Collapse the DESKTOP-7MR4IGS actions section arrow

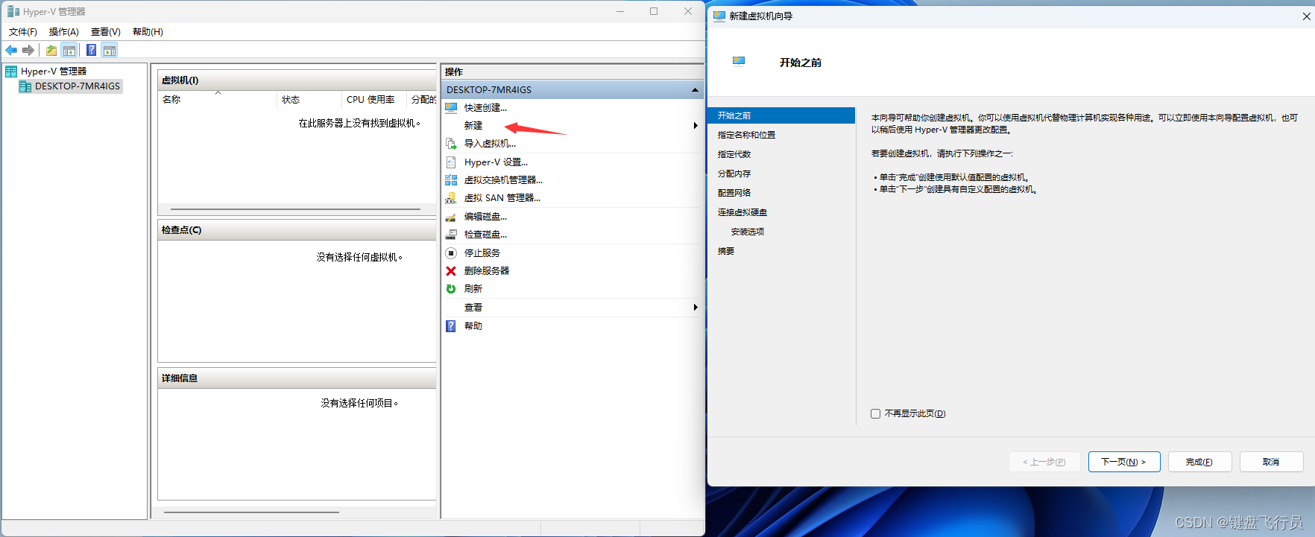point(695,90)
